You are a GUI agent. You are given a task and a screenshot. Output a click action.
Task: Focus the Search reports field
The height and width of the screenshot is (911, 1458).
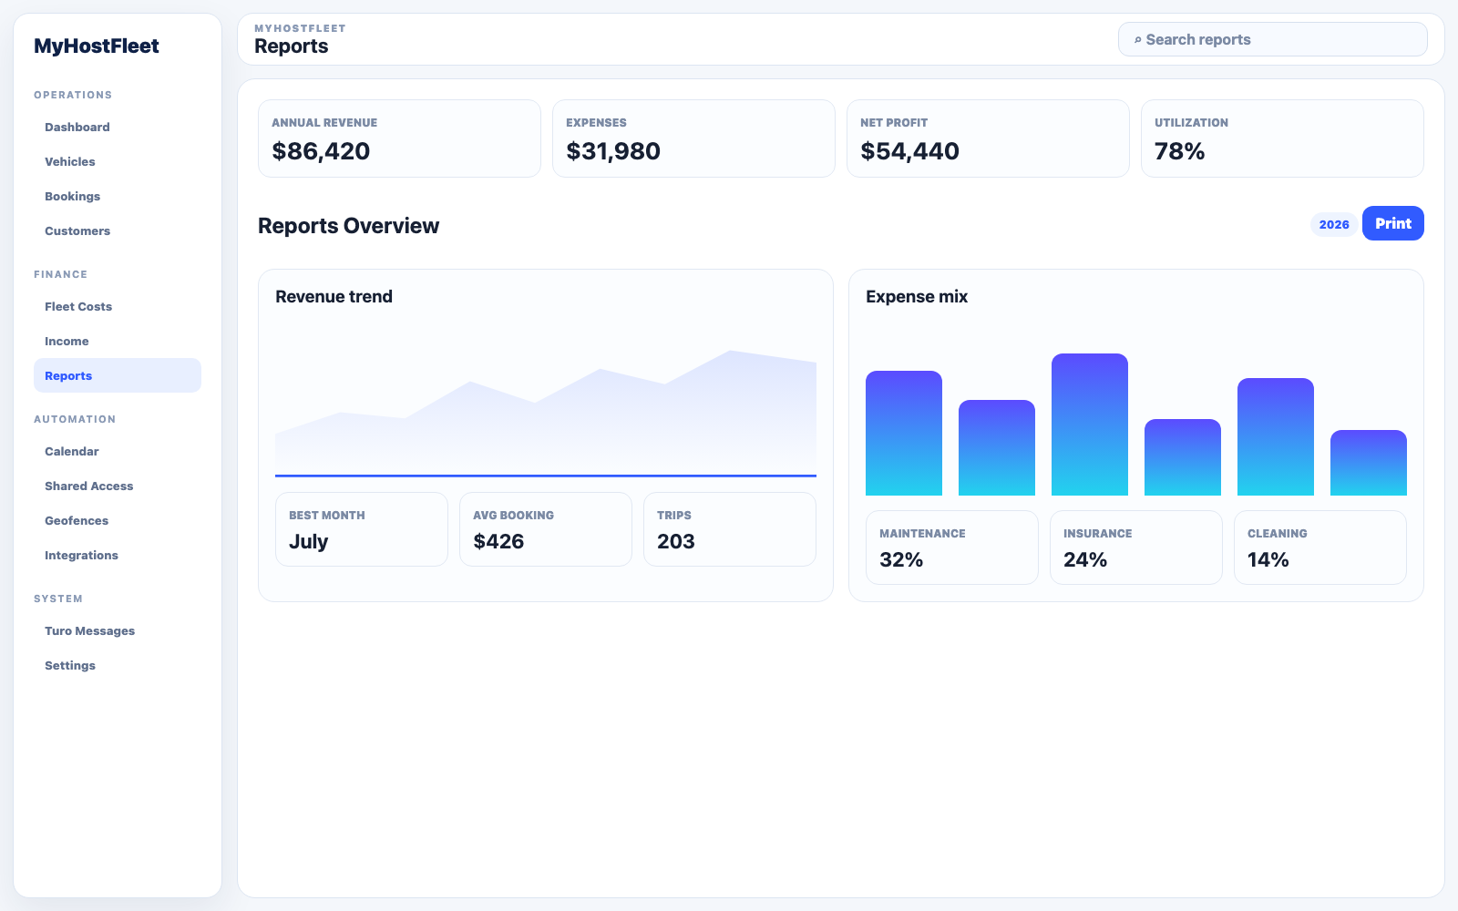coord(1272,39)
